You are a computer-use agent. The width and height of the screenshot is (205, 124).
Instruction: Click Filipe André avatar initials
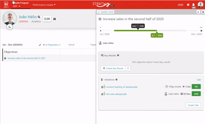(x=167, y=87)
